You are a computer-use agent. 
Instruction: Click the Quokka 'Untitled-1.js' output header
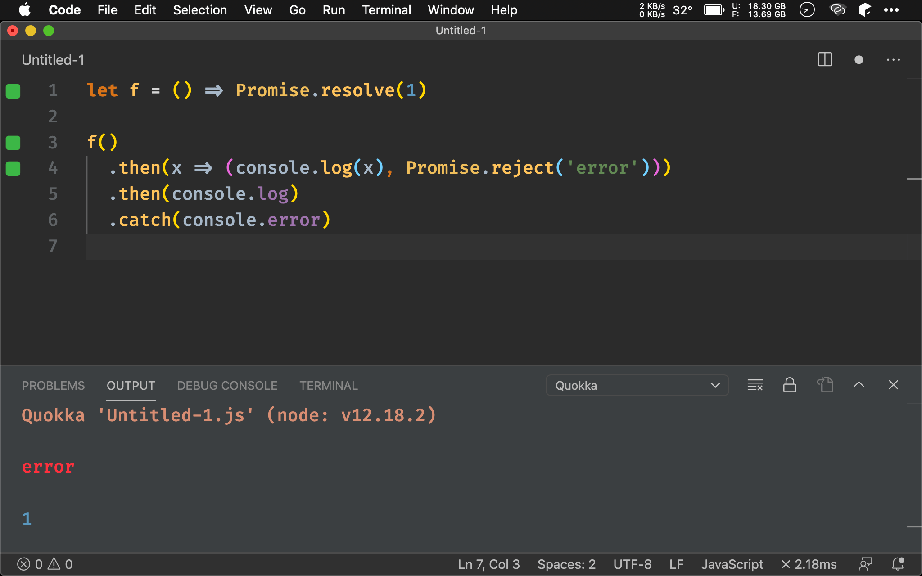coord(229,415)
